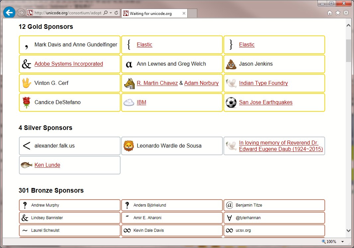Screen dimensions: 354x248
Task: Select the 'Jason Jenkins' sponsor name
Action: [256, 64]
